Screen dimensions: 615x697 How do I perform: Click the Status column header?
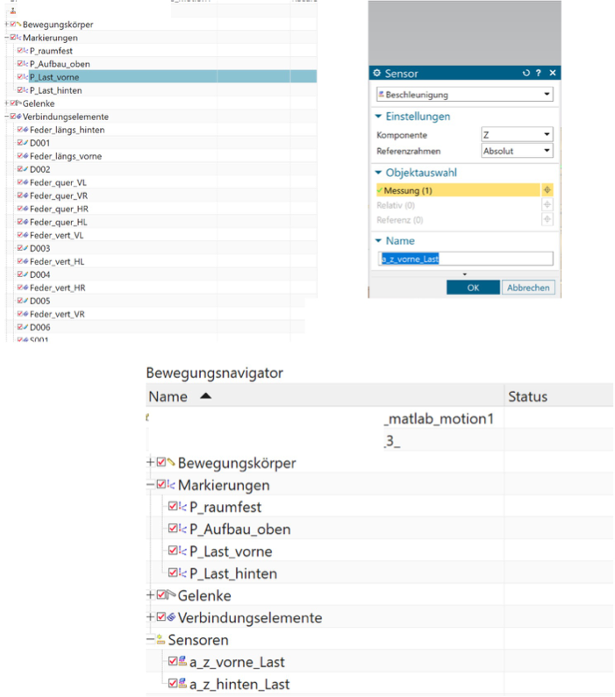[x=559, y=396]
